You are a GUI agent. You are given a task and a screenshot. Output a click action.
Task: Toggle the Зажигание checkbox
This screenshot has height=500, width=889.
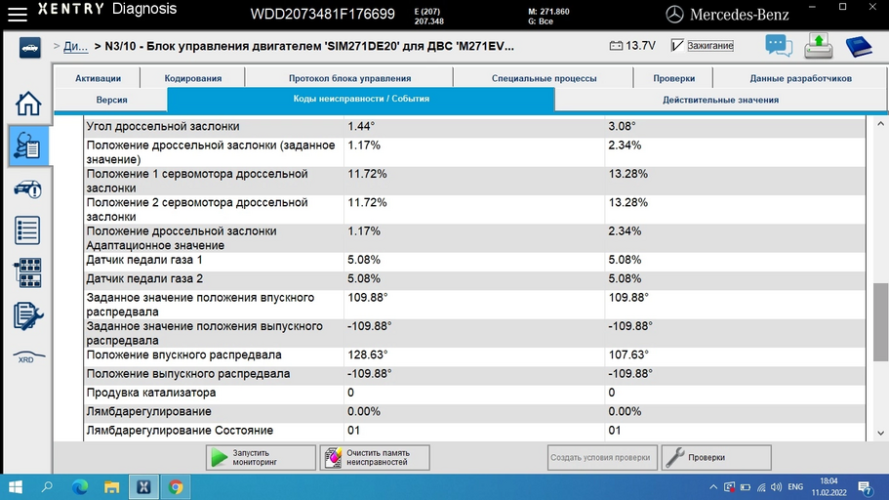(x=677, y=45)
